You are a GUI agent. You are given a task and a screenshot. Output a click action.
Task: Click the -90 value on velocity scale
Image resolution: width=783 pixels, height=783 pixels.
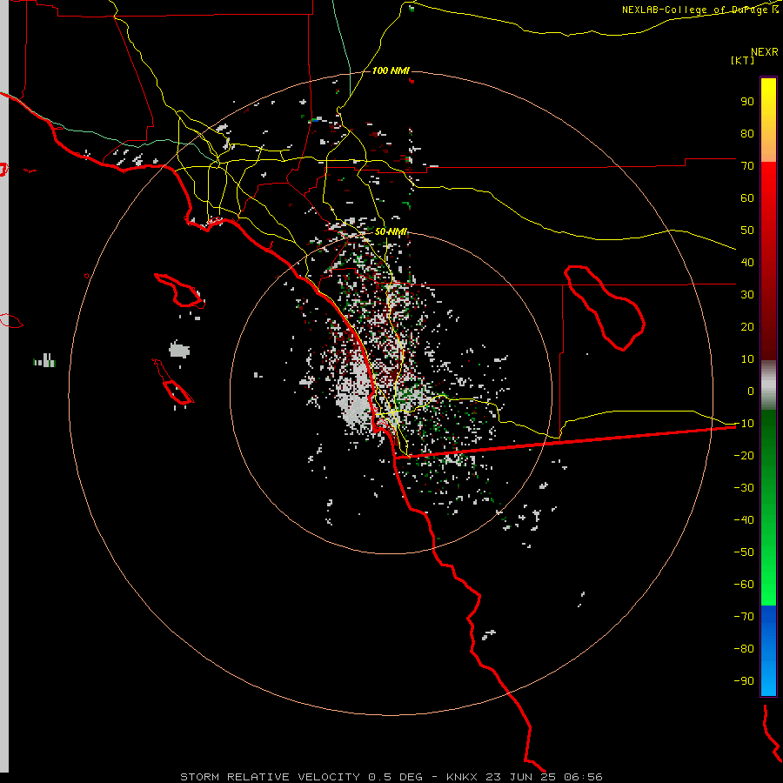pos(744,681)
